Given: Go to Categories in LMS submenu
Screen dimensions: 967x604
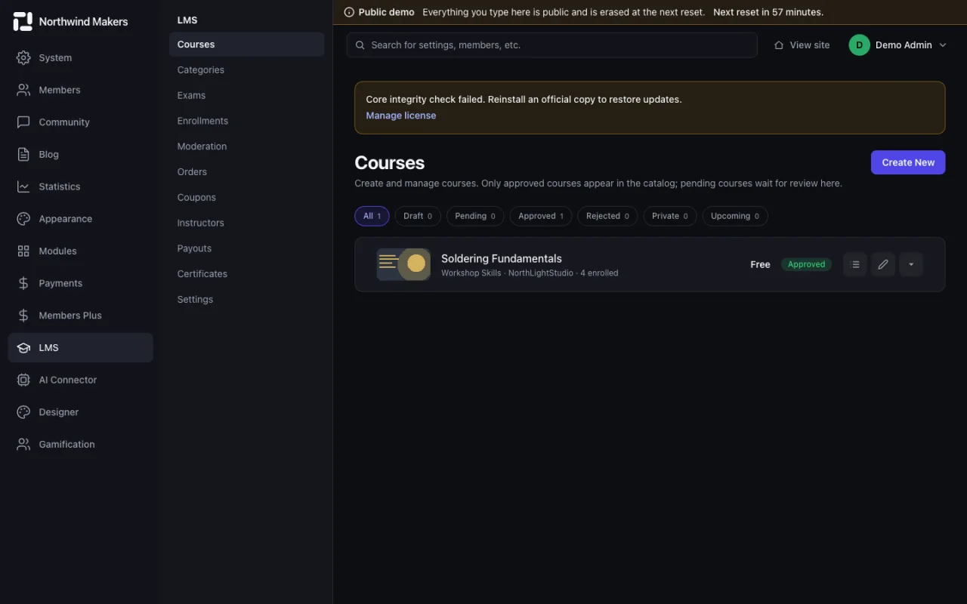Looking at the screenshot, I should click(x=247, y=70).
